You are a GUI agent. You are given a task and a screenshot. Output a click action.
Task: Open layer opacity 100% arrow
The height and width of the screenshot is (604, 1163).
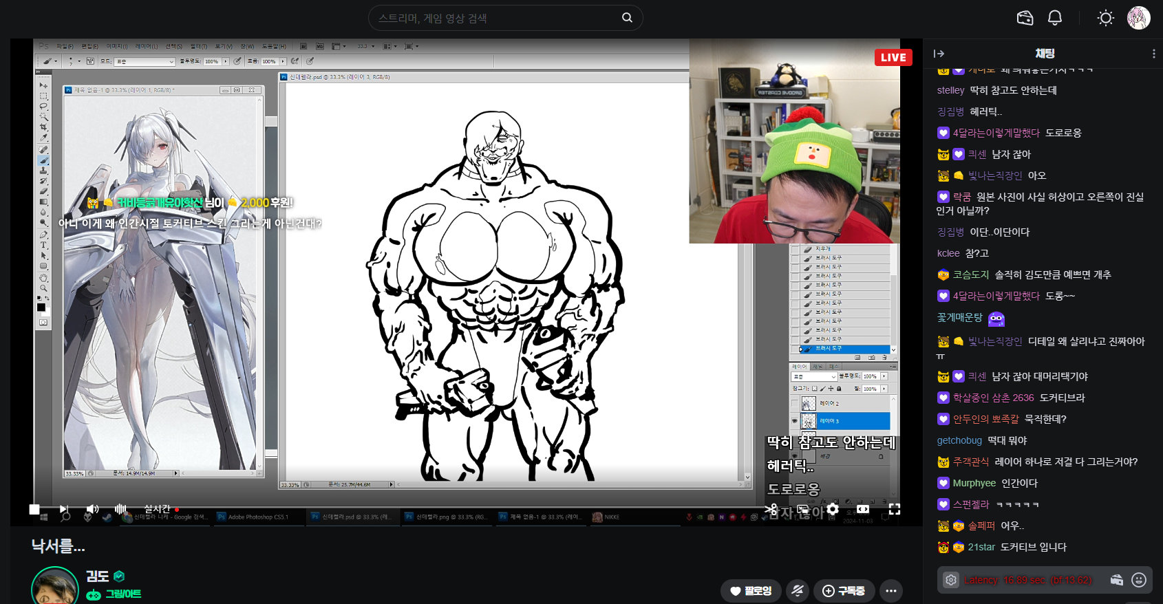884,376
